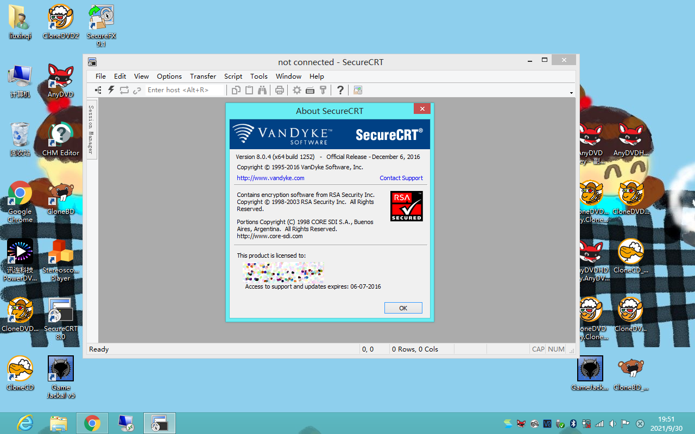
Task: Open CloneBD_ shortcut on right side
Action: click(x=631, y=373)
